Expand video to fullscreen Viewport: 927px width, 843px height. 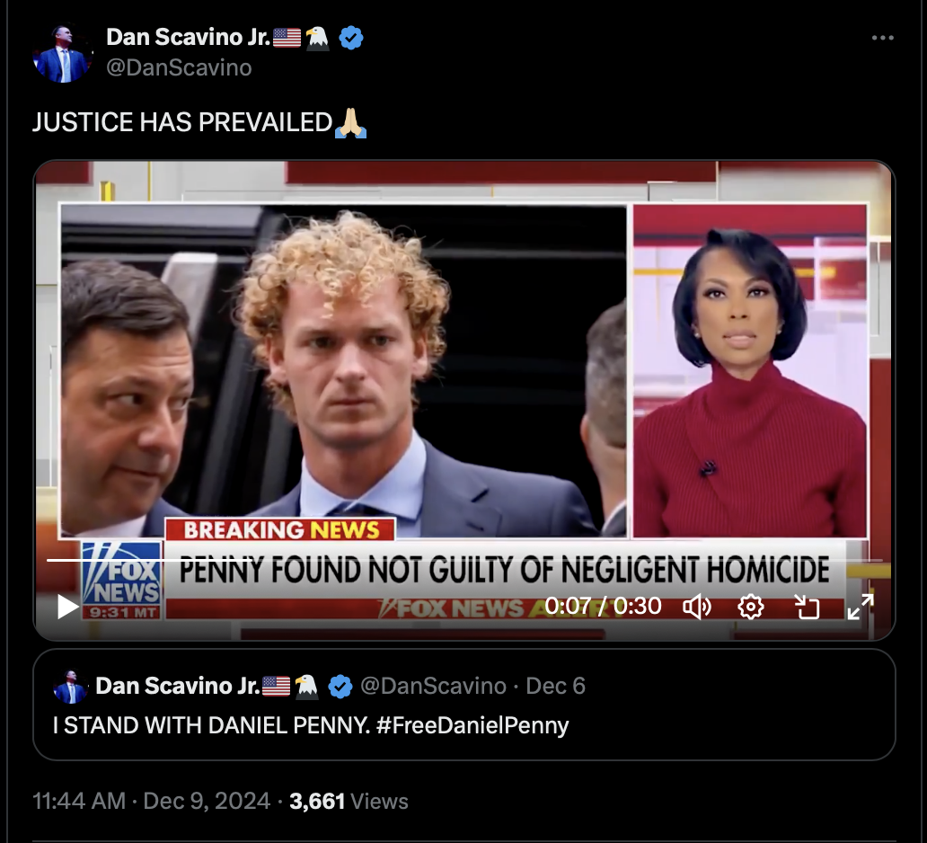[x=861, y=607]
